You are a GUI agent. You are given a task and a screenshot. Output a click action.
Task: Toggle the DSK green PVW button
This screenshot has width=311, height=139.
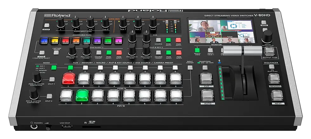(169, 40)
